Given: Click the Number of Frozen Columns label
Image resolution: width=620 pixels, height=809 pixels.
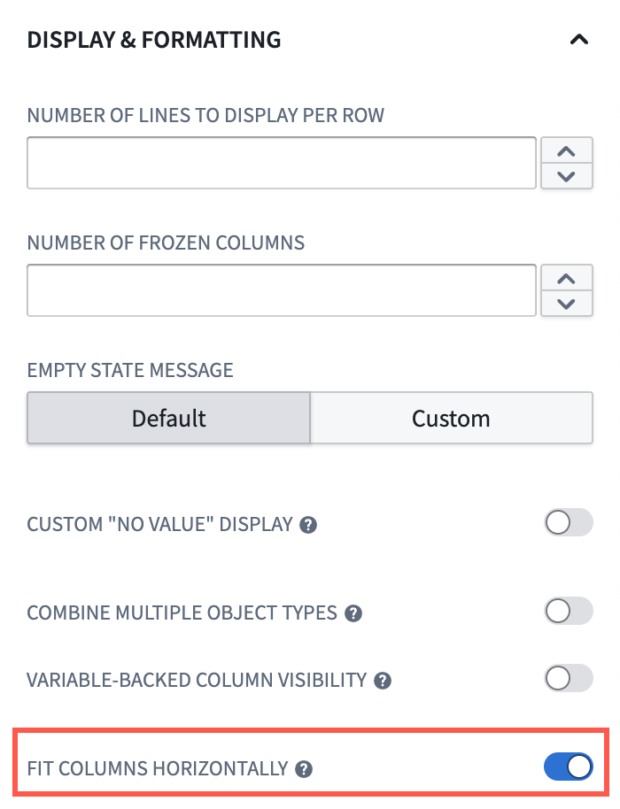Looking at the screenshot, I should coord(165,243).
